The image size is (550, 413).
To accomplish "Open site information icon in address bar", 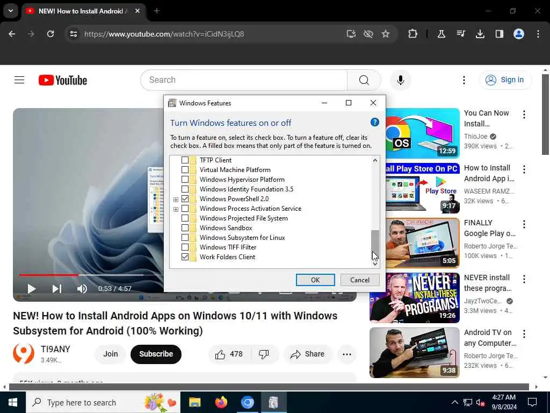I will [x=73, y=34].
